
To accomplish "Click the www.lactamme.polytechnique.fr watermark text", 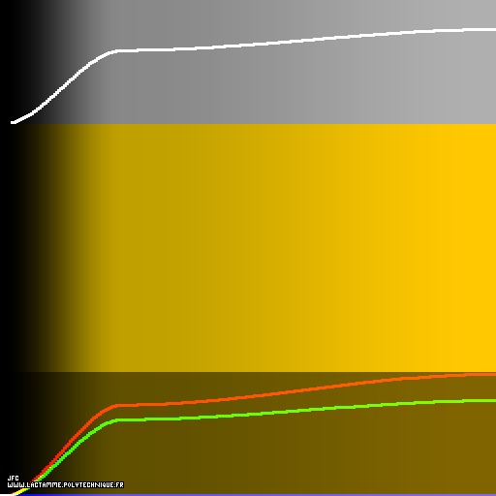I will click(x=66, y=485).
